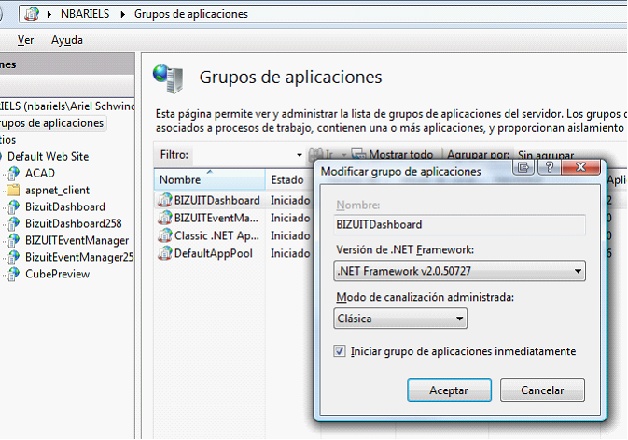Image resolution: width=628 pixels, height=440 pixels.
Task: Click Mostrar todo in filter toolbar
Action: (x=400, y=154)
